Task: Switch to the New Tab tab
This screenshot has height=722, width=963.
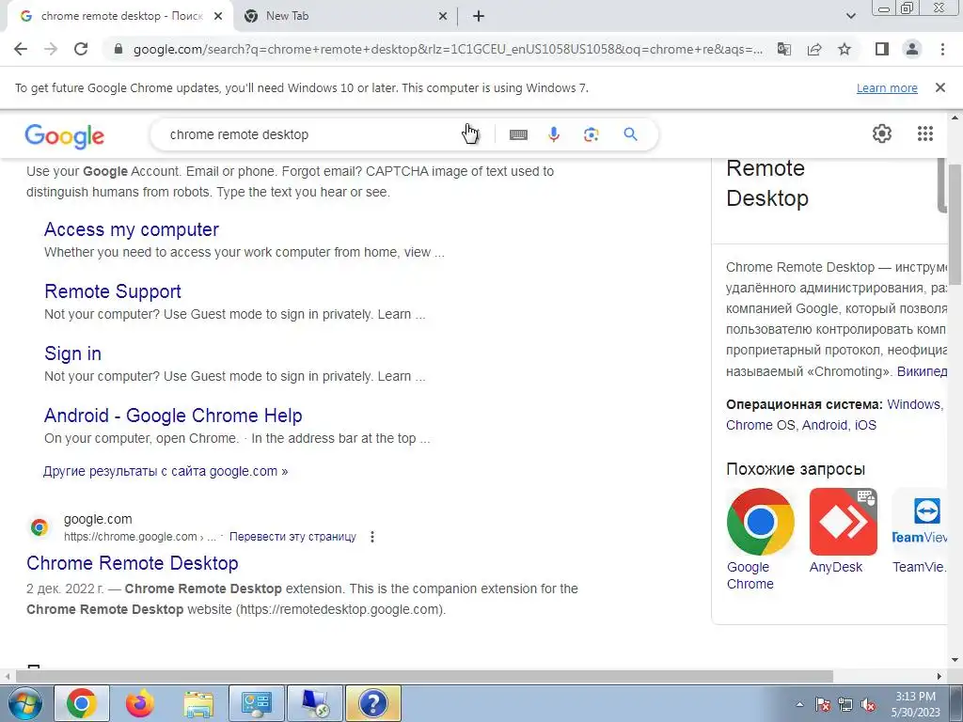Action: pos(345,16)
